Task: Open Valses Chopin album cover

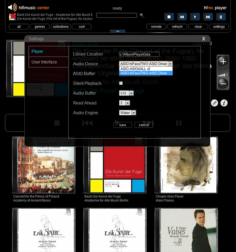Action: (x=186, y=230)
